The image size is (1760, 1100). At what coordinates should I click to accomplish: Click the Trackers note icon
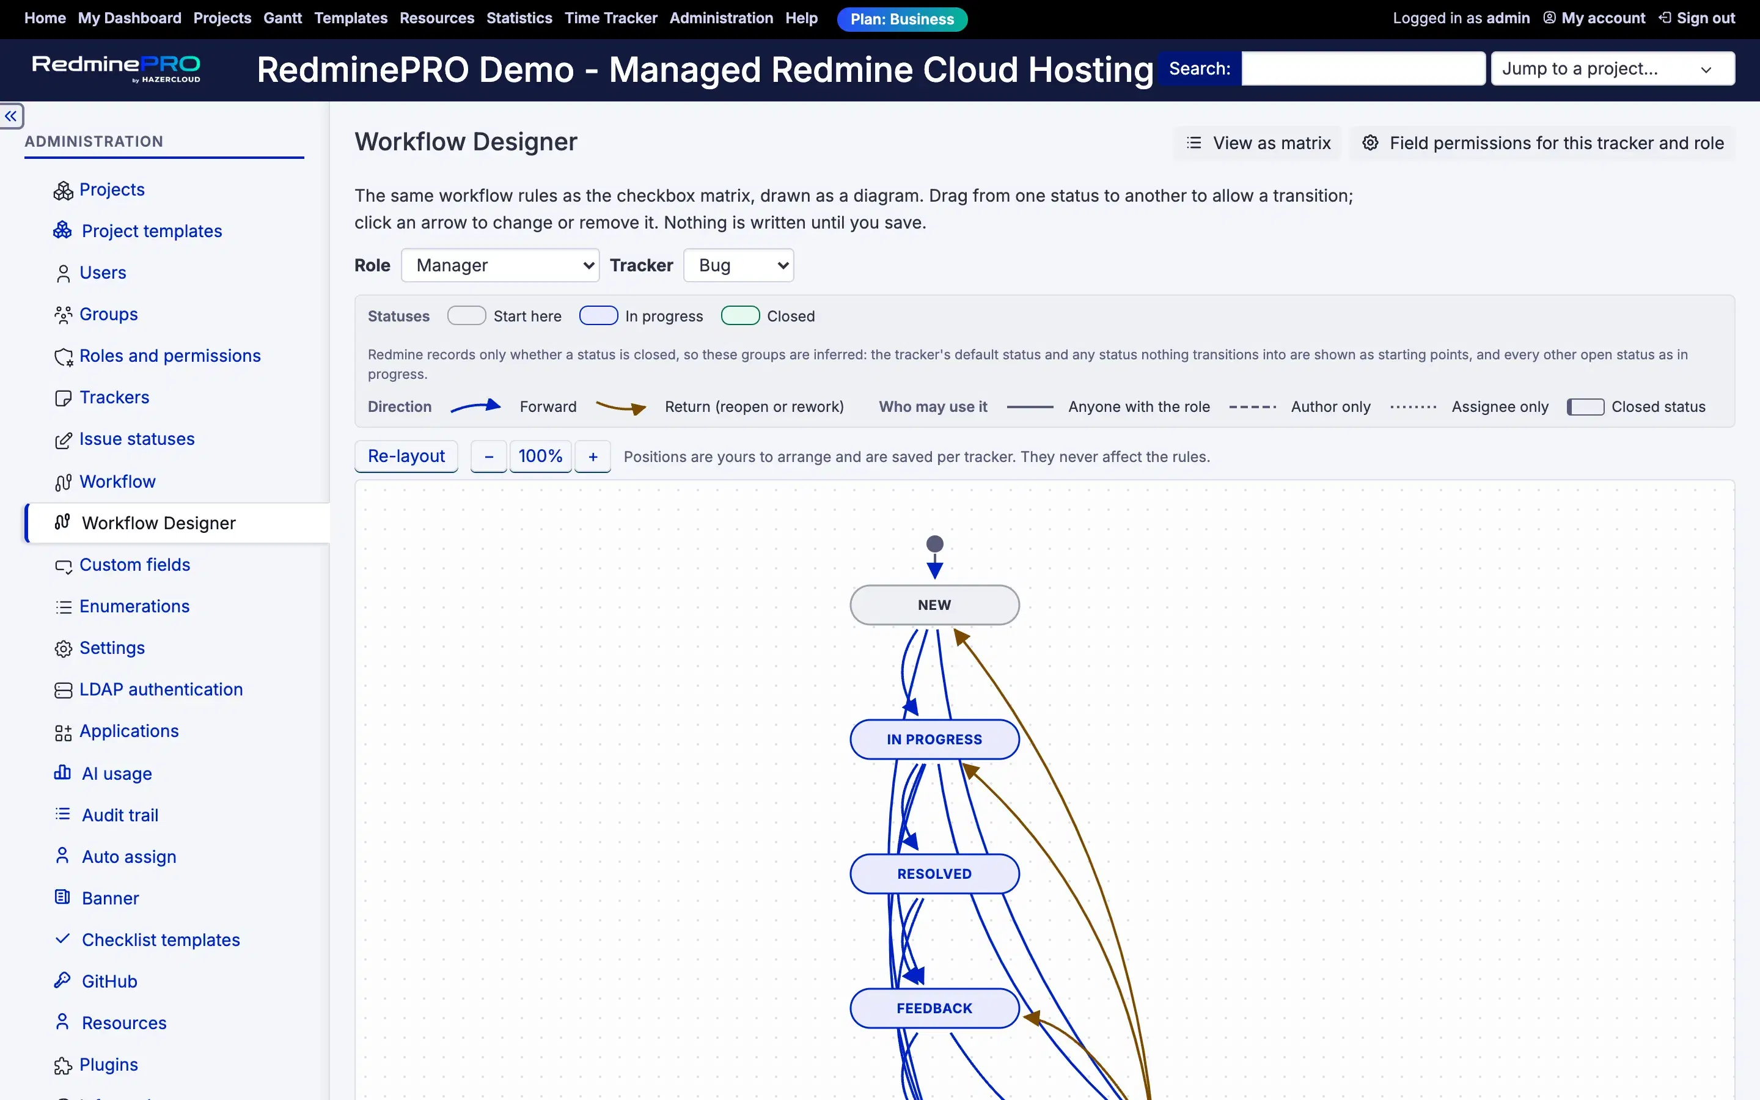tap(64, 398)
